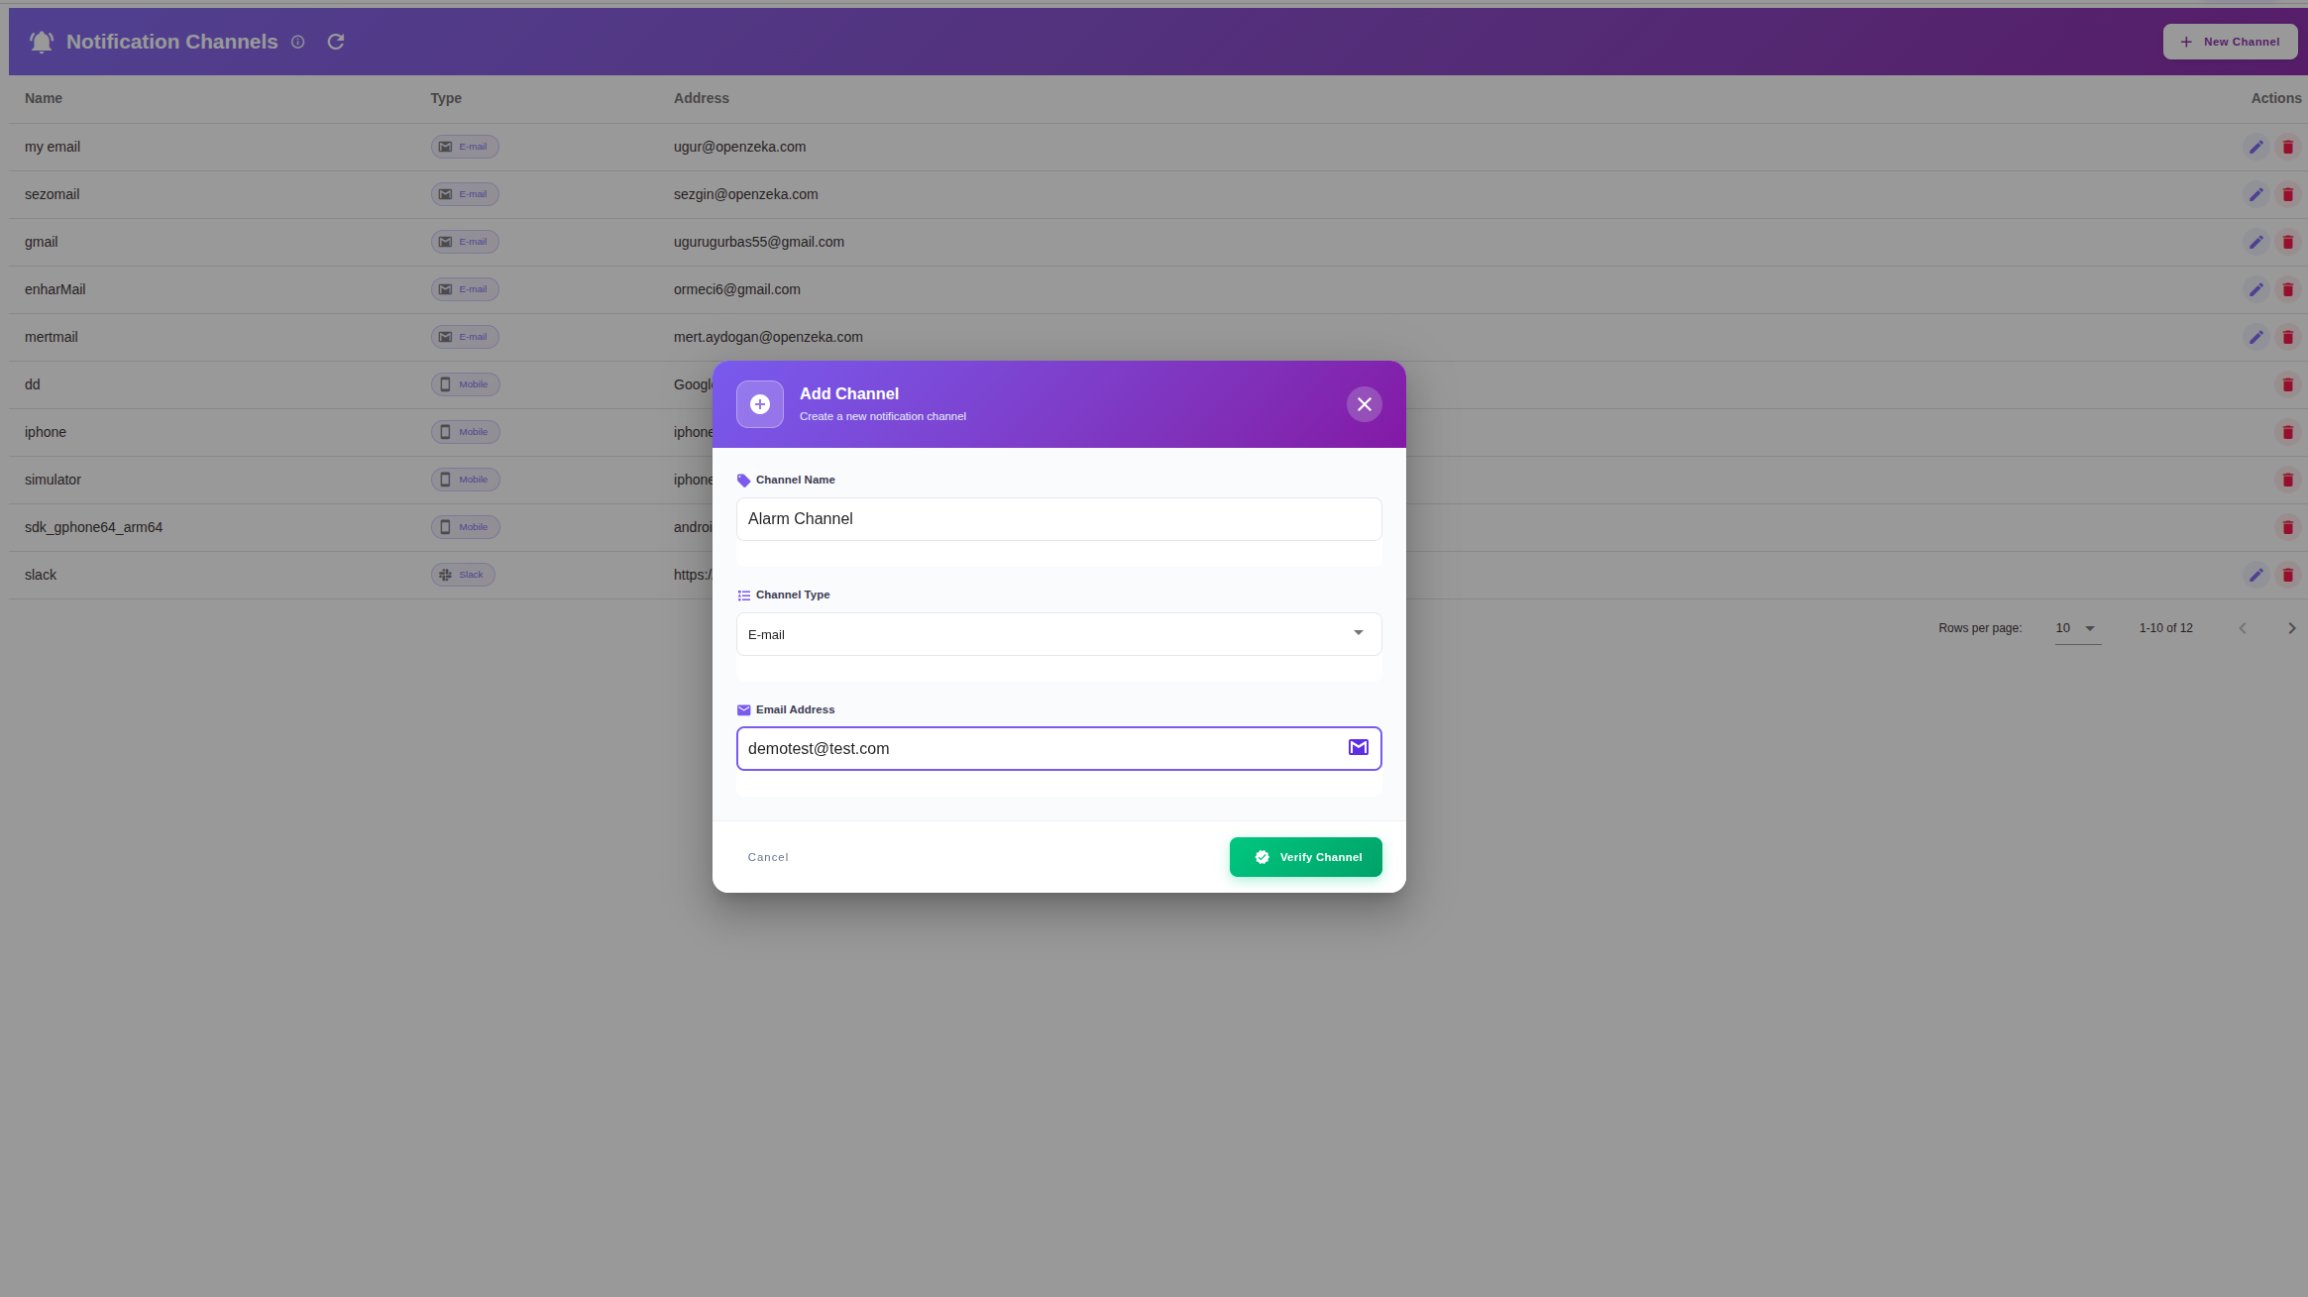Image resolution: width=2308 pixels, height=1297 pixels.
Task: Click the delete trash icon for the iphone channel
Action: click(2288, 431)
